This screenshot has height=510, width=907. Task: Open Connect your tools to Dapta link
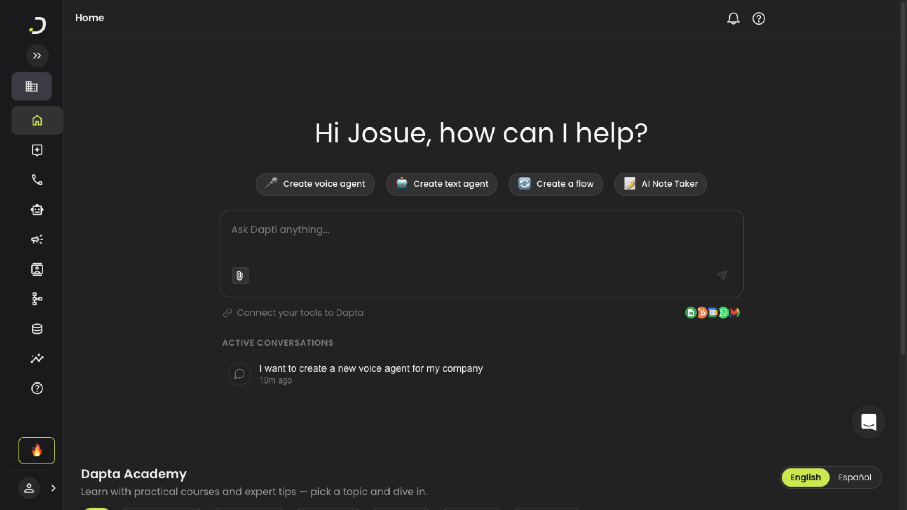point(293,313)
